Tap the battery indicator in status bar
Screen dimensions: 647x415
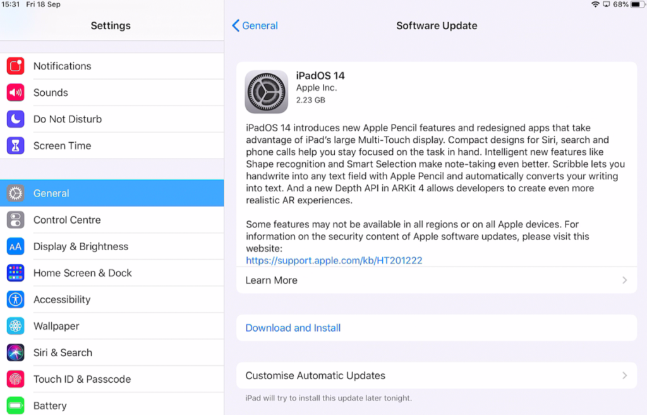[638, 4]
